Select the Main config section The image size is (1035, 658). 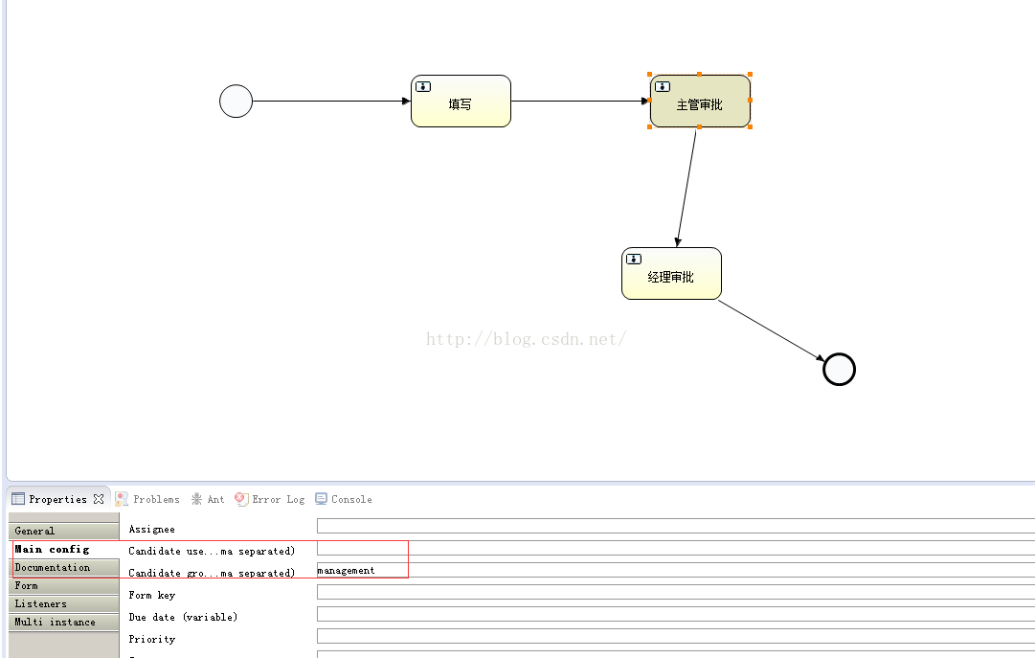(64, 549)
